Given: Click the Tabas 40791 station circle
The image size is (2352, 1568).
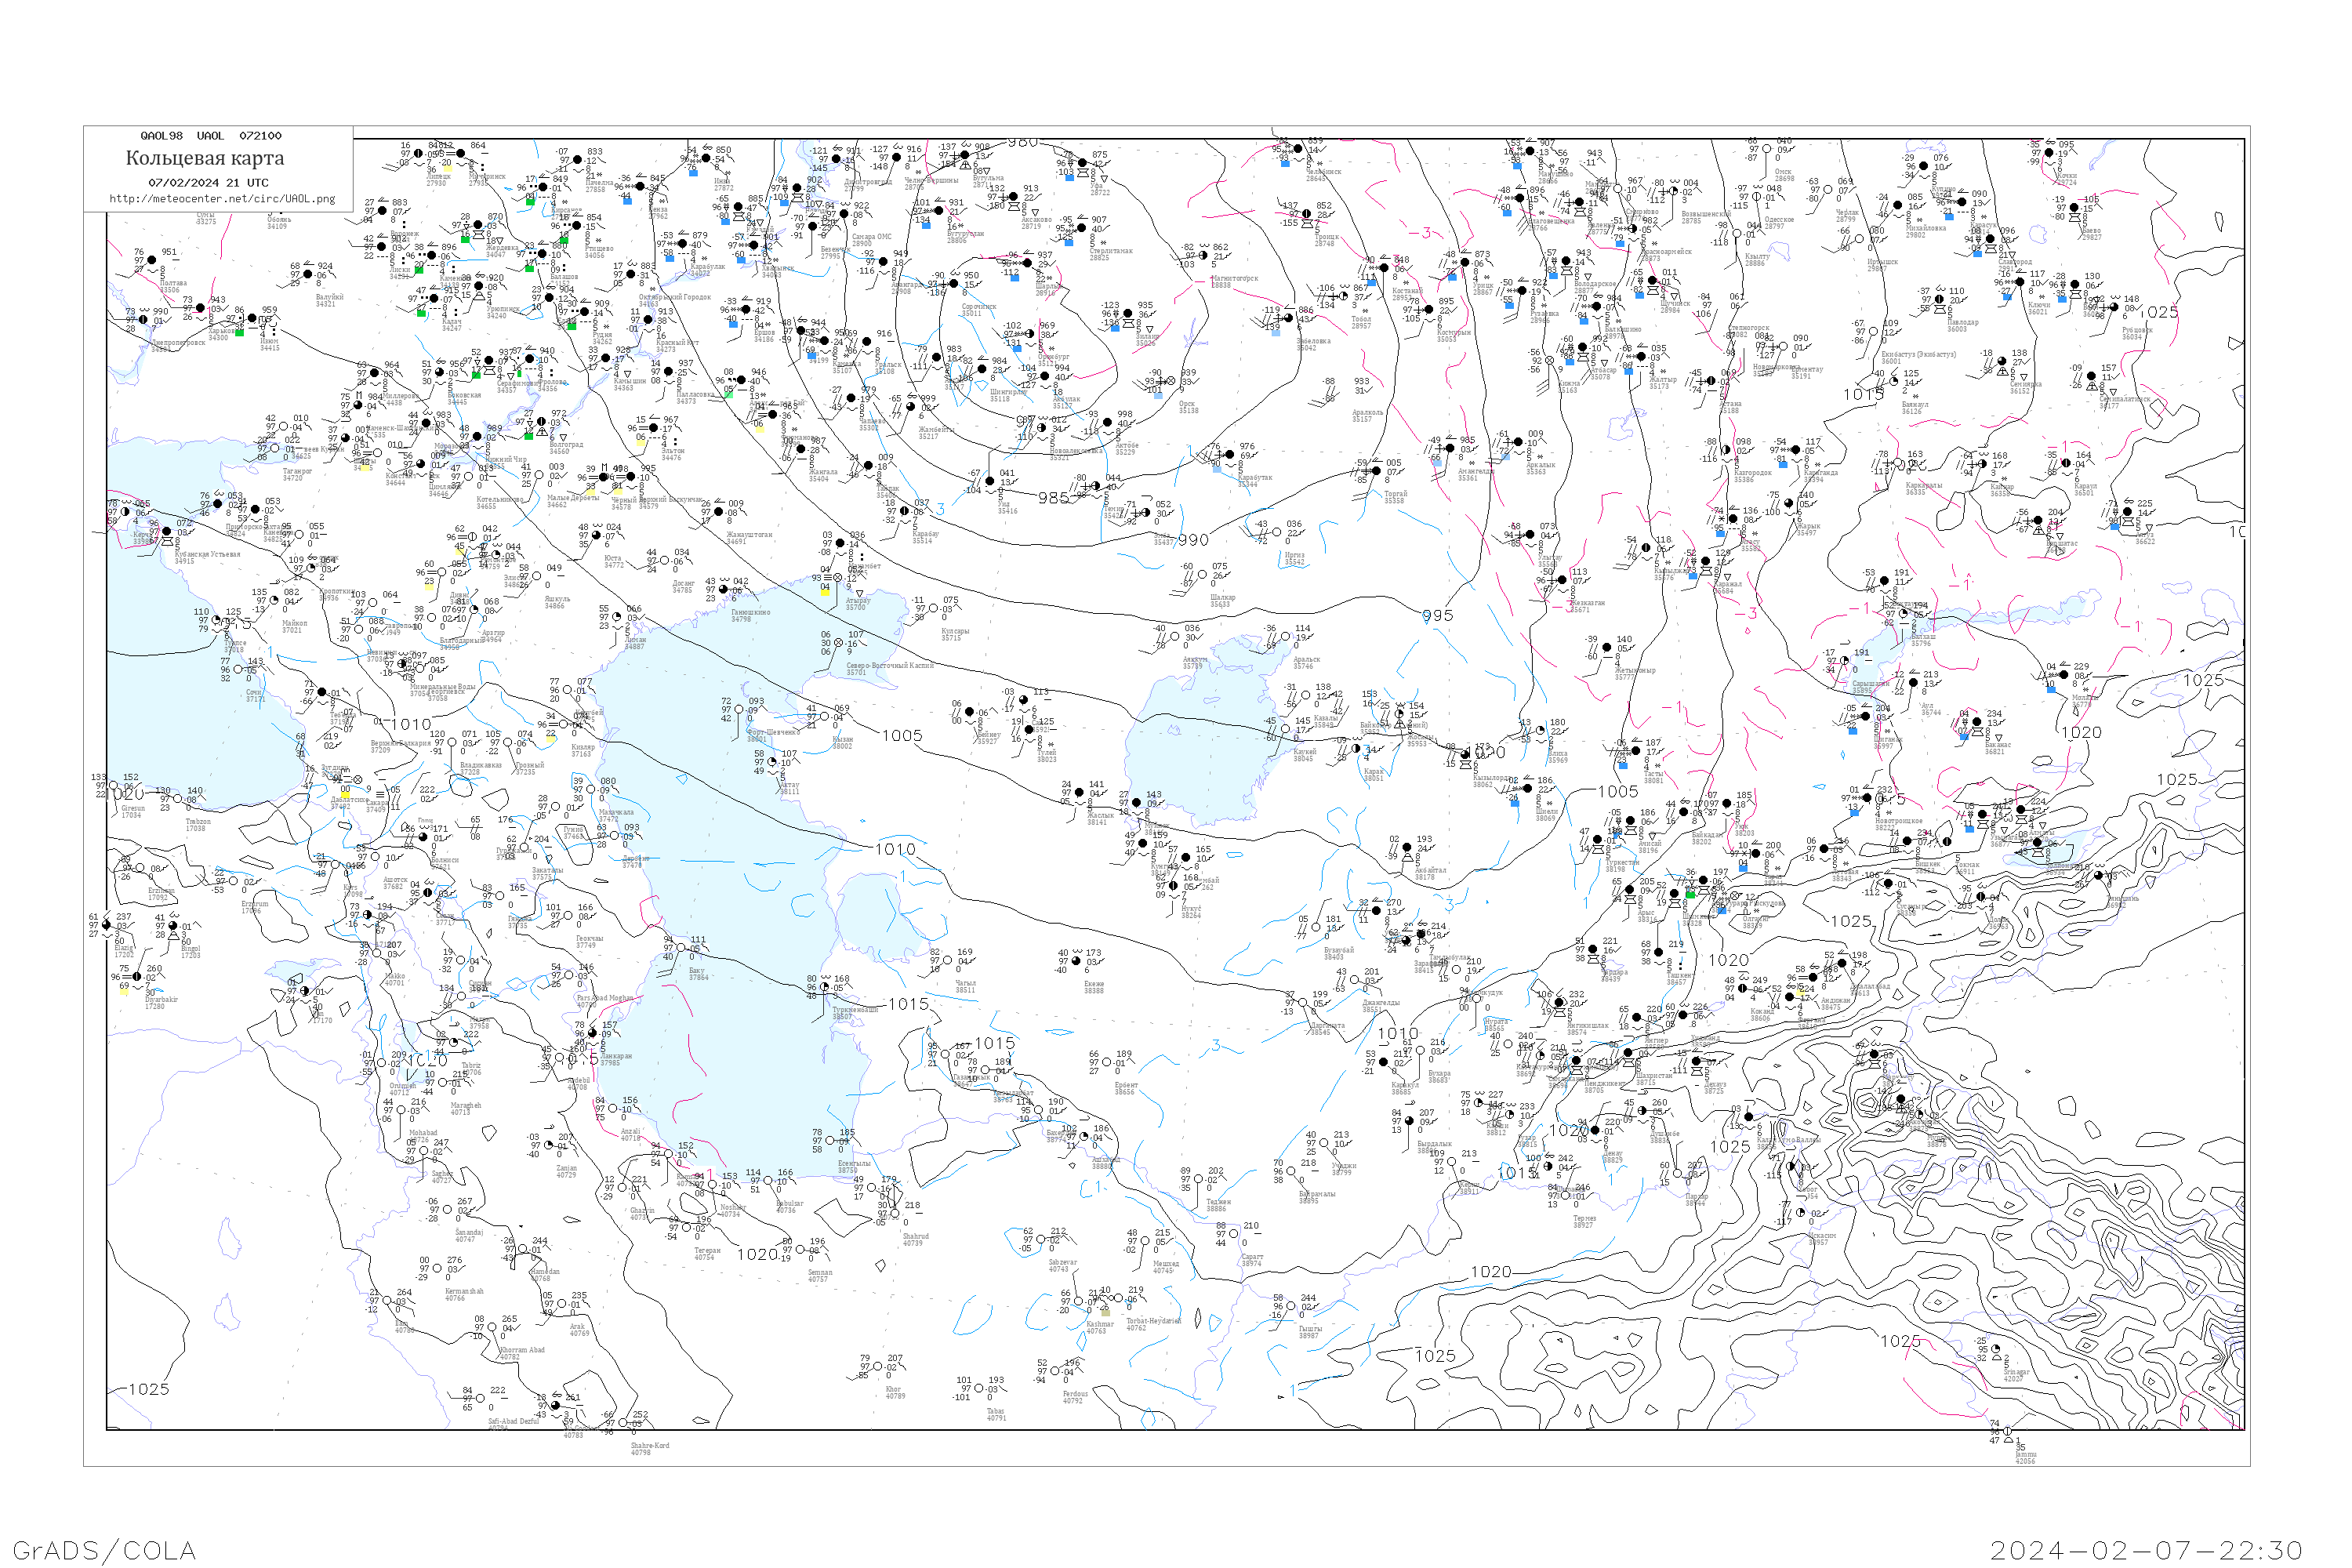Looking at the screenshot, I should click(x=979, y=1388).
